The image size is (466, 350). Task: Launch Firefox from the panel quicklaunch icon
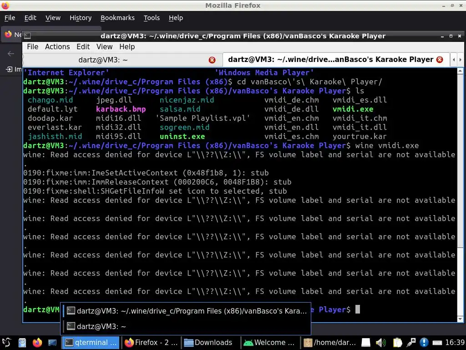[37, 343]
